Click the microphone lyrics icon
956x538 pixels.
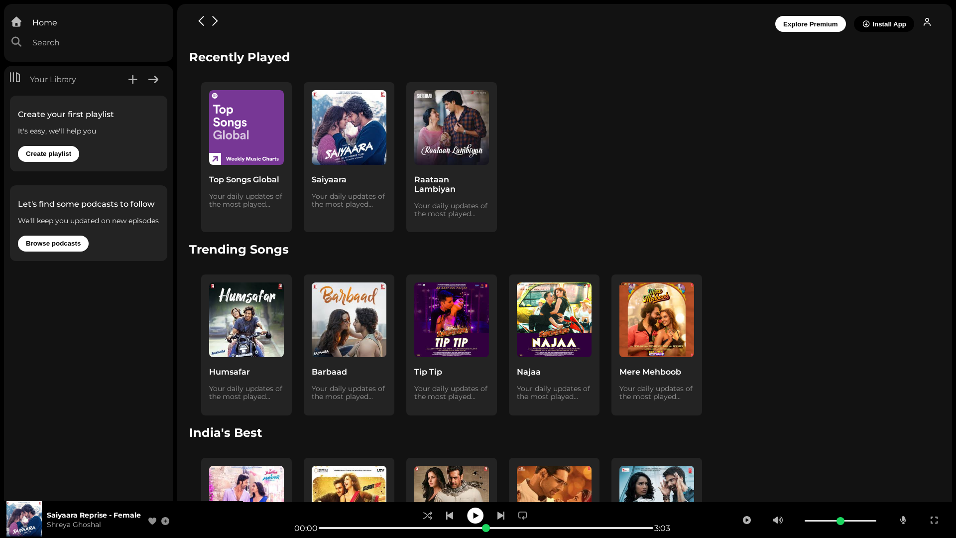coord(903,520)
